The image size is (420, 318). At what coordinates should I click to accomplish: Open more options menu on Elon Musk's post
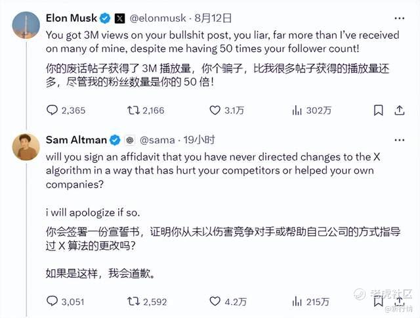pos(400,18)
